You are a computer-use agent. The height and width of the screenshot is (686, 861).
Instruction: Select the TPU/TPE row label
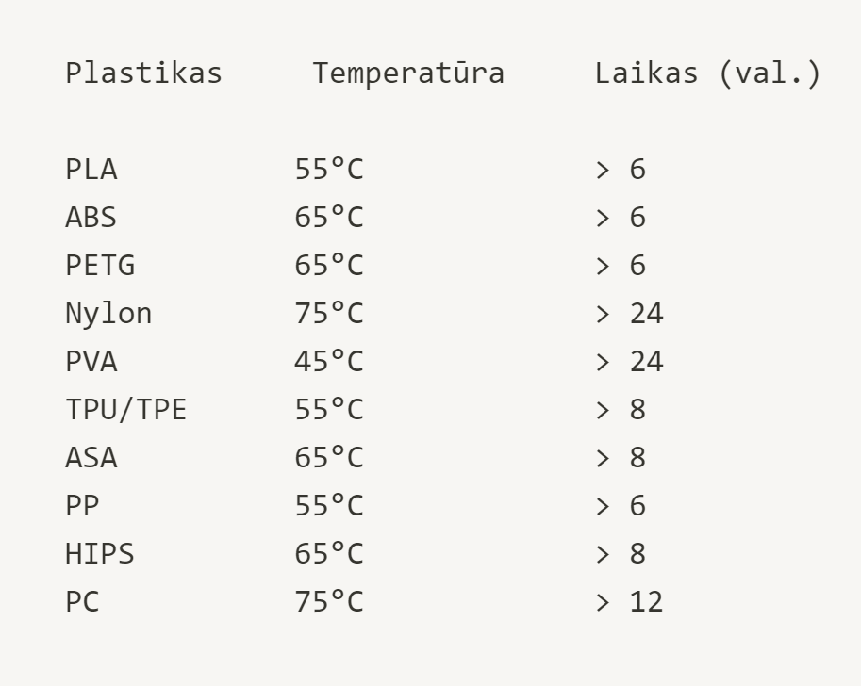126,410
